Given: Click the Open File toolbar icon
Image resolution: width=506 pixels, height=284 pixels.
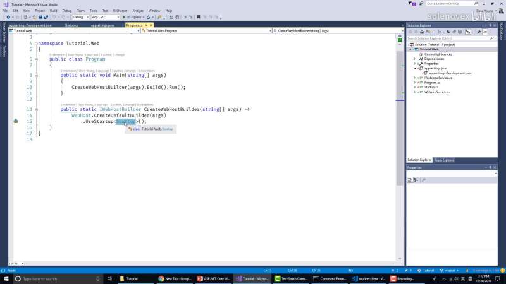Looking at the screenshot, I should (x=34, y=17).
